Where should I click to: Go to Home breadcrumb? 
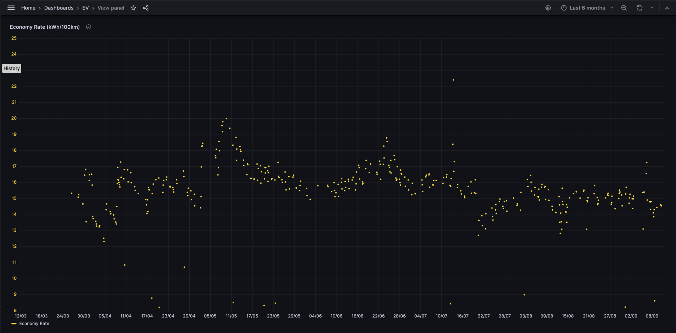coord(28,8)
